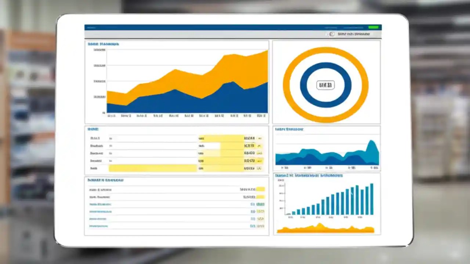Toggle the yellow badge beside the second summary amount
Screen dimensions: 470x264
pos(260,197)
